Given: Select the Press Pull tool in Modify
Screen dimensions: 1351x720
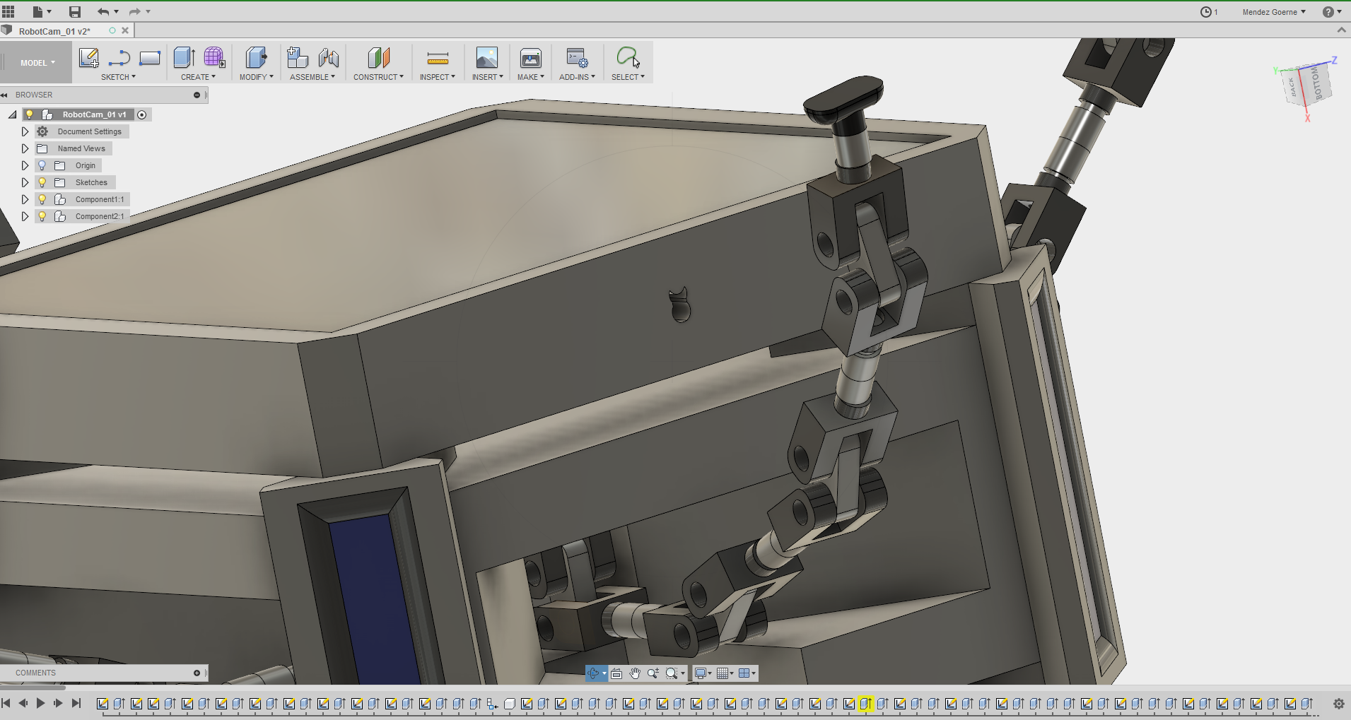Looking at the screenshot, I should coord(256,57).
